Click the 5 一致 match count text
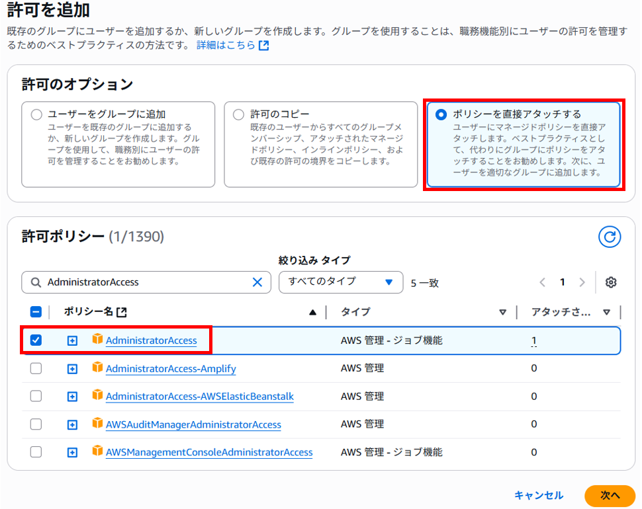Screen dimensions: 642x509 (x=425, y=283)
